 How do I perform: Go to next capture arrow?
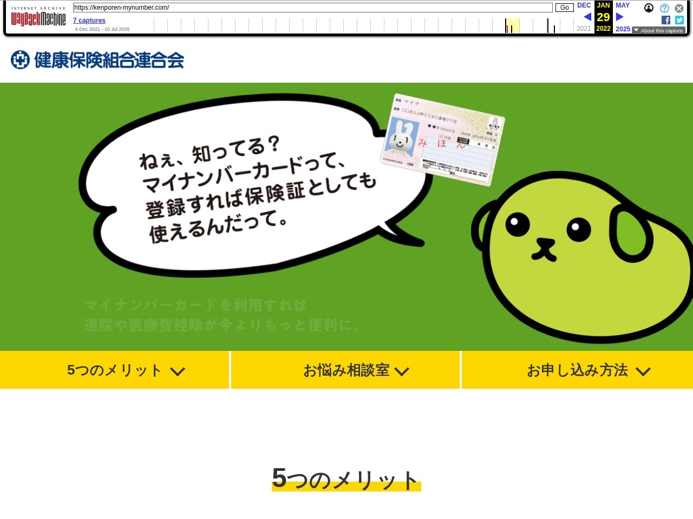tap(620, 17)
